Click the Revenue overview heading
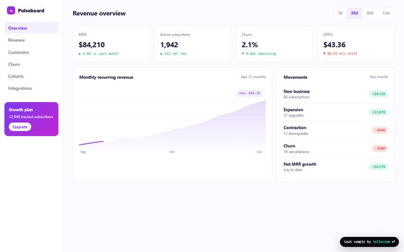Image resolution: width=404 pixels, height=252 pixels. pyautogui.click(x=99, y=13)
